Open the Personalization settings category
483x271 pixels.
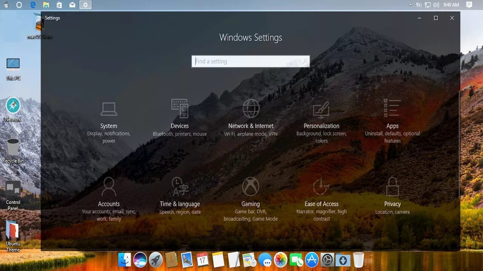point(321,122)
